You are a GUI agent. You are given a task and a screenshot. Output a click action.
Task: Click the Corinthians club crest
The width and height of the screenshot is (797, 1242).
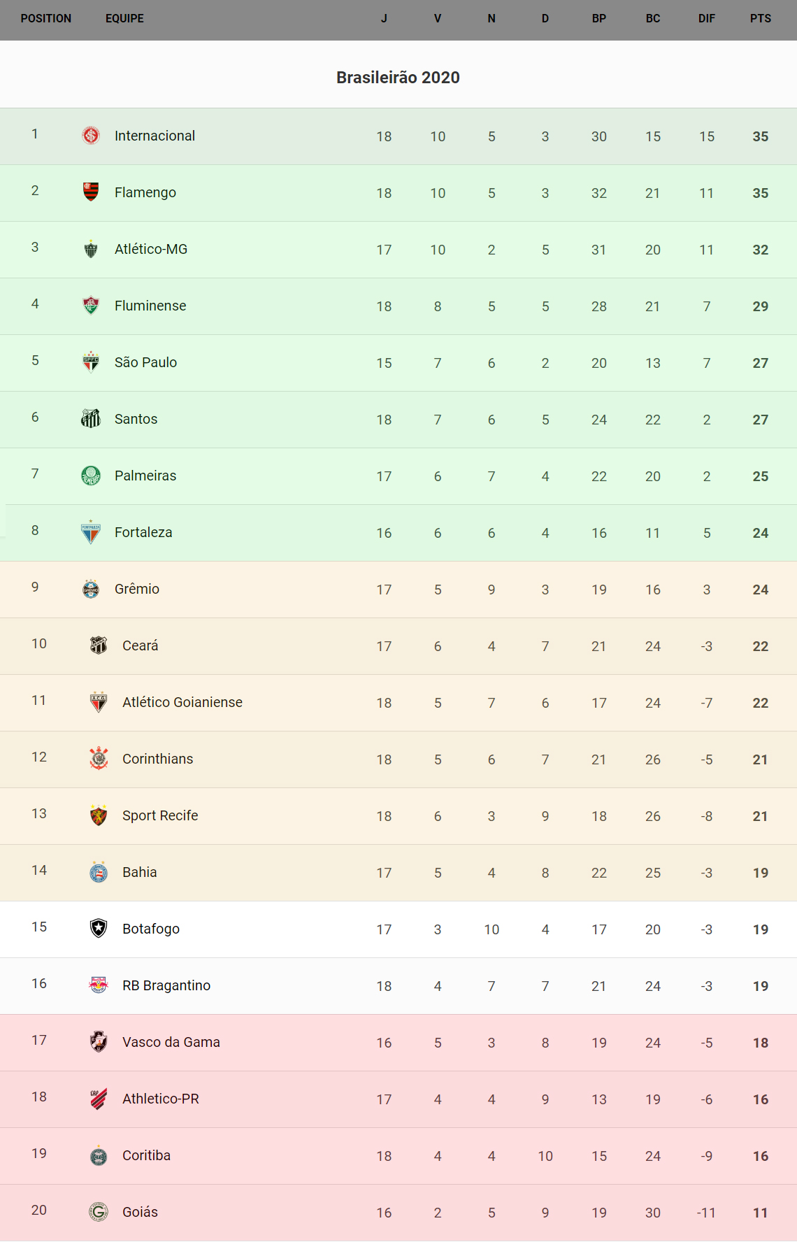click(x=99, y=759)
